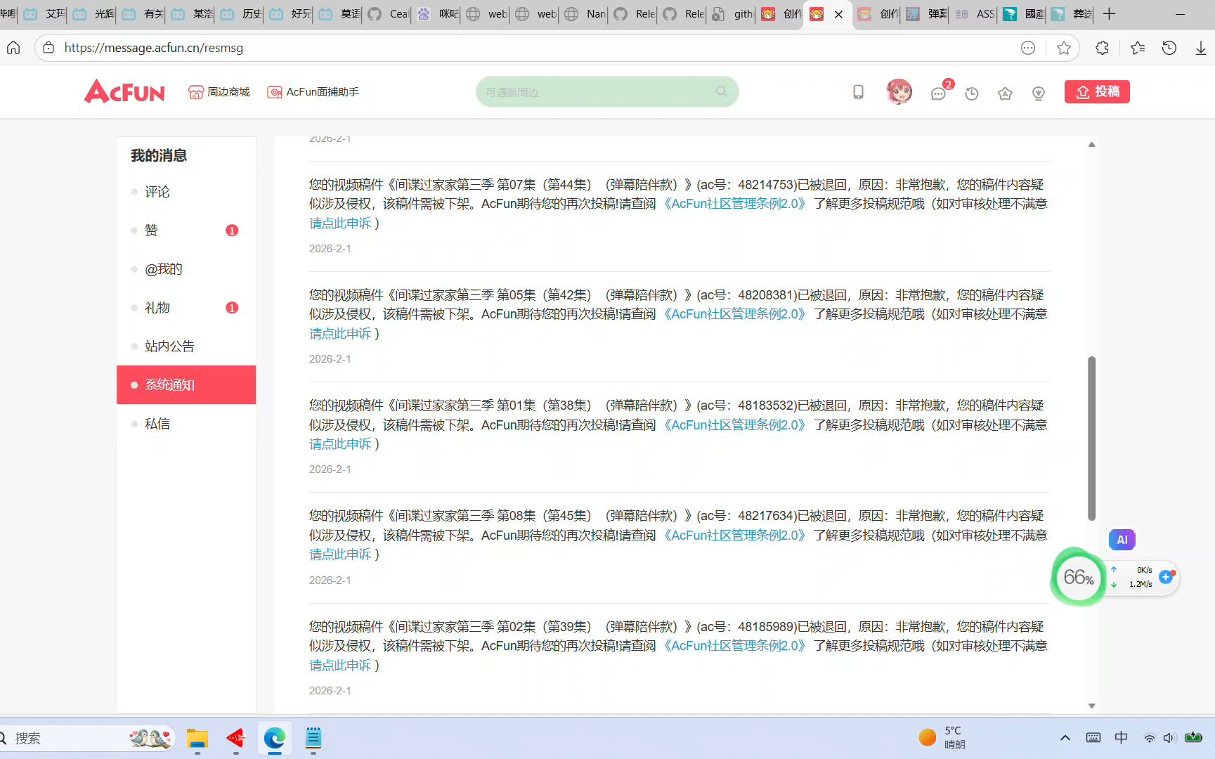This screenshot has height=759, width=1215.
Task: Open 私信 private messages
Action: (x=157, y=424)
